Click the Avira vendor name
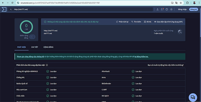The height and width of the screenshot is (102, 201). [x=104, y=77]
